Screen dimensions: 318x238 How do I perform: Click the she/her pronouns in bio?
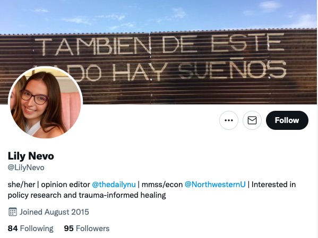pyautogui.click(x=21, y=184)
